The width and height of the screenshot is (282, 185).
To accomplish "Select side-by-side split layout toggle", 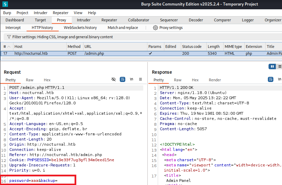I will pyautogui.click(x=272, y=66).
